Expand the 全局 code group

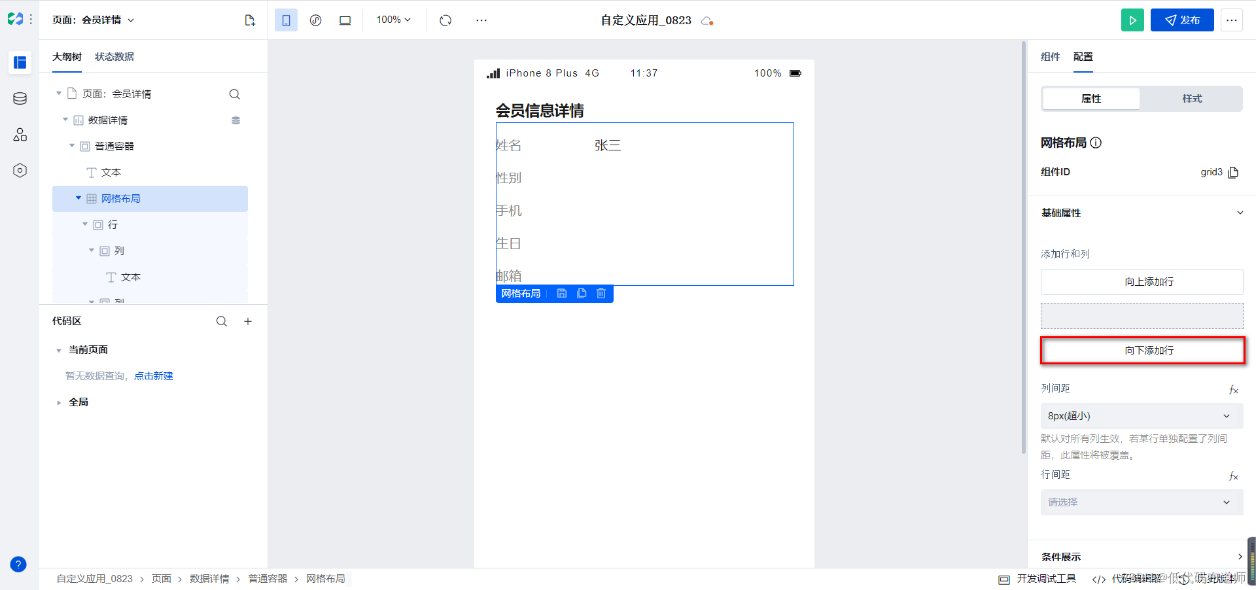59,403
